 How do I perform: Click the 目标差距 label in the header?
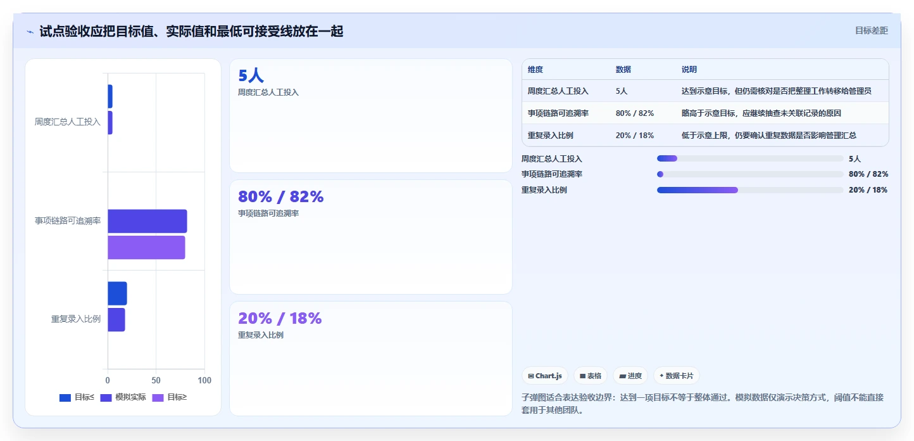click(x=871, y=30)
